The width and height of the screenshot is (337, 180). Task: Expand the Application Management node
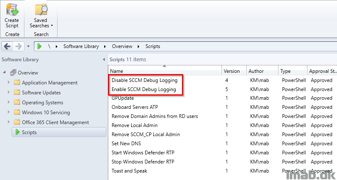(x=9, y=82)
